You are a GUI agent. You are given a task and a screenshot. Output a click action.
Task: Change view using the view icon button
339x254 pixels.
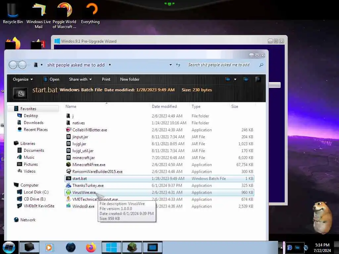click(228, 79)
